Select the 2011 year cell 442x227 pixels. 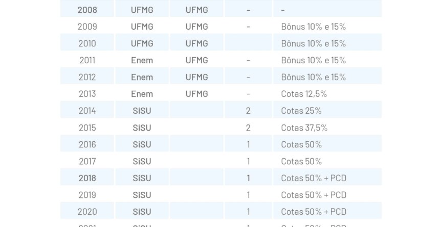pyautogui.click(x=87, y=60)
